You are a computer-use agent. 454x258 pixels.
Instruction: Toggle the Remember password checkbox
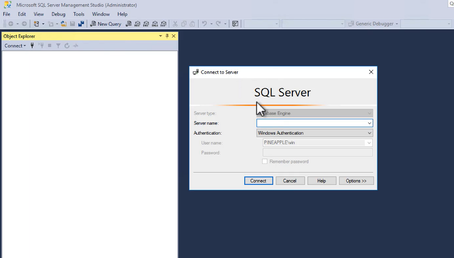coord(265,161)
